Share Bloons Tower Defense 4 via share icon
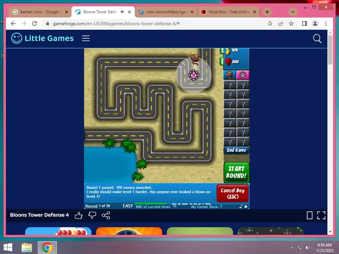The width and height of the screenshot is (339, 254). (106, 215)
